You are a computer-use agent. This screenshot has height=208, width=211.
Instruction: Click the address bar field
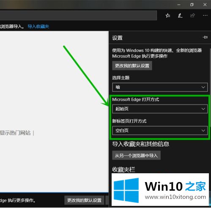(x=78, y=15)
